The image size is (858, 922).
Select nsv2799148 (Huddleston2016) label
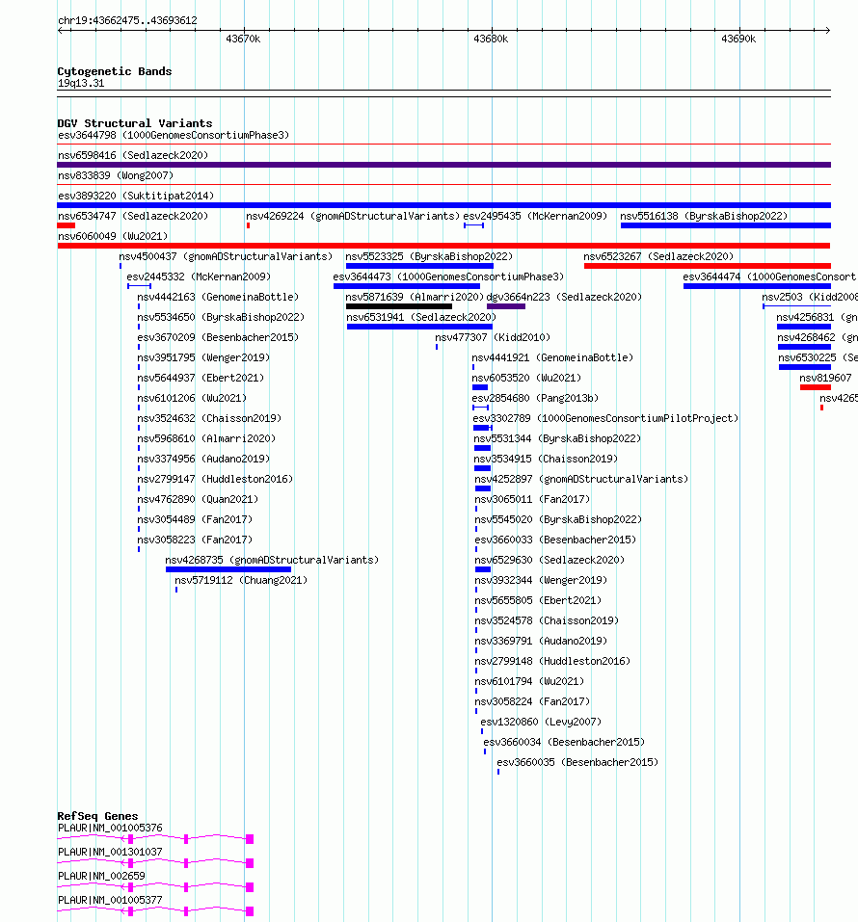552,662
